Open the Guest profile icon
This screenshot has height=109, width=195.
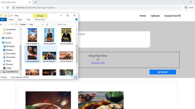[x=186, y=8]
